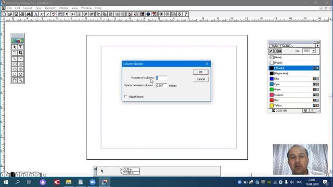Select the Rectangle Frame tool
This screenshot has width=333, height=187.
click(x=21, y=64)
